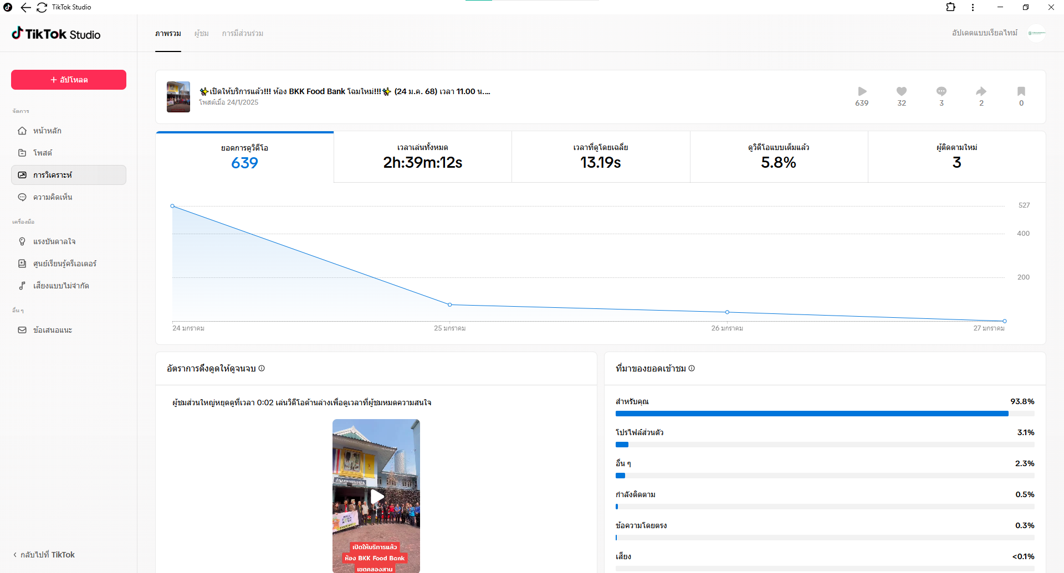Click the creator academy book icon
This screenshot has width=1064, height=573.
(x=22, y=264)
